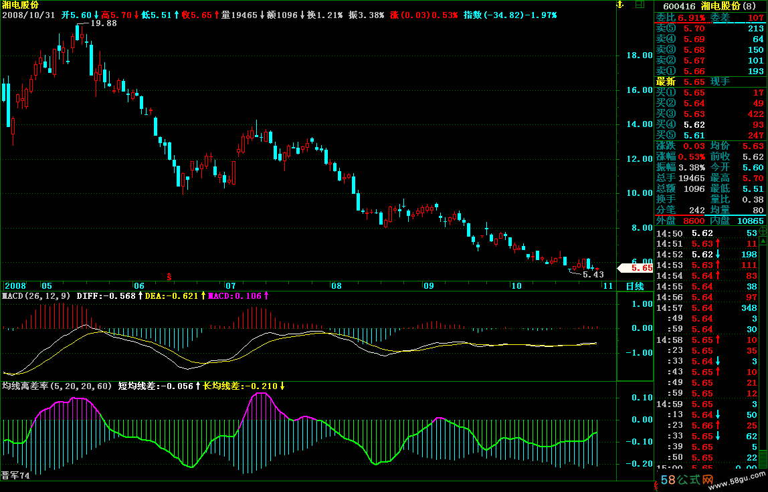The height and width of the screenshot is (492, 768).
Task: Click the 均线离差率(5,20,20,60) indicator label
Action: pos(57,386)
